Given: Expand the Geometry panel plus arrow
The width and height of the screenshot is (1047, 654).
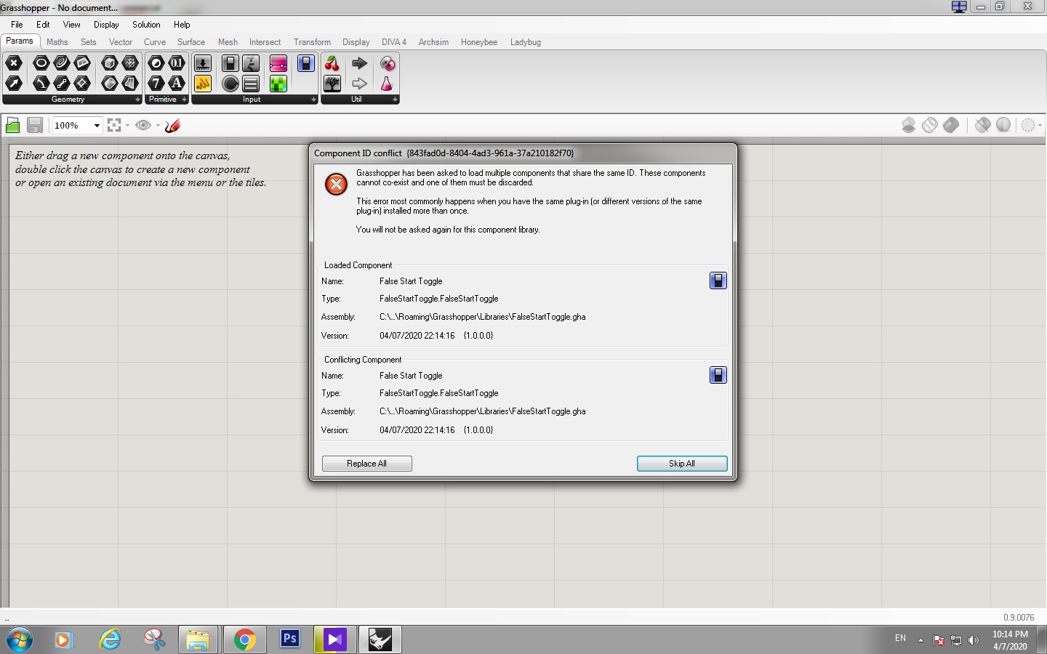Looking at the screenshot, I should [x=137, y=100].
